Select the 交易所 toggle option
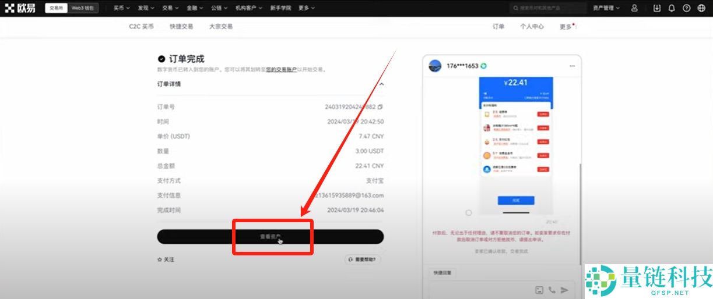 (57, 8)
